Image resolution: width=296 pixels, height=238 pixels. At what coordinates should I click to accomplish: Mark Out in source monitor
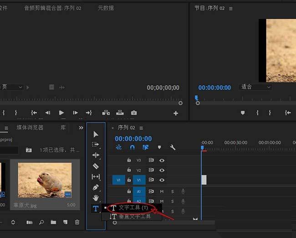point(16,113)
